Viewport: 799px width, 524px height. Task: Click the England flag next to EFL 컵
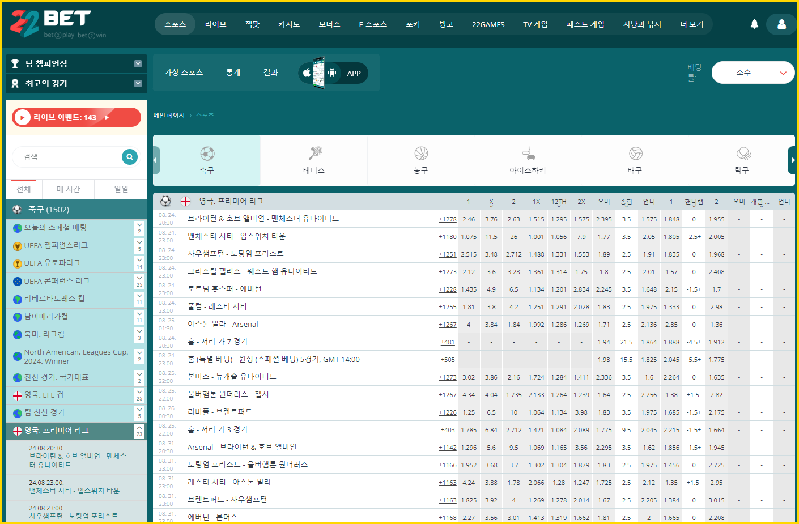coord(18,395)
